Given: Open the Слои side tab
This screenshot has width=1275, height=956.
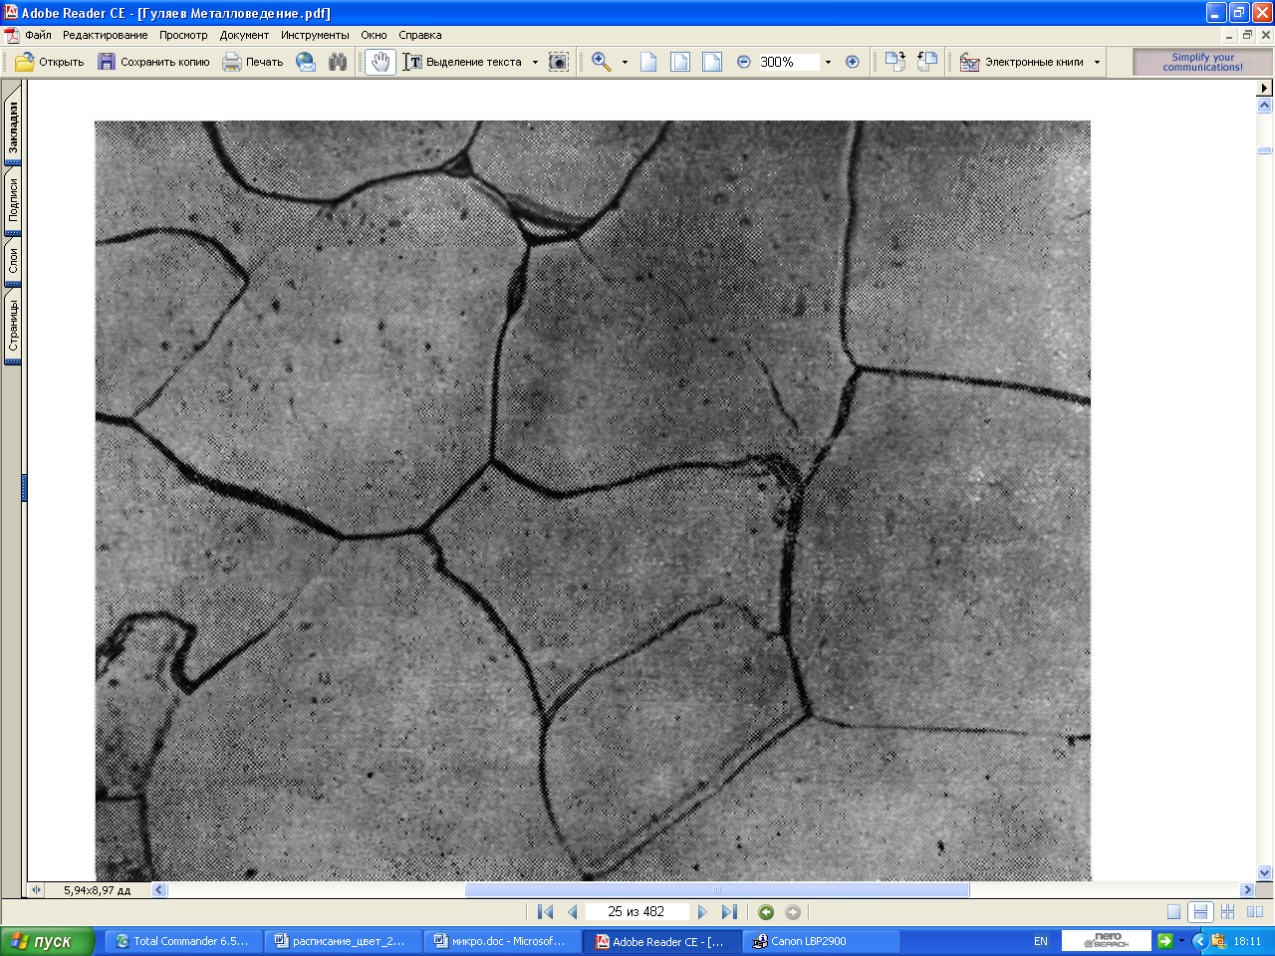Looking at the screenshot, I should (13, 261).
